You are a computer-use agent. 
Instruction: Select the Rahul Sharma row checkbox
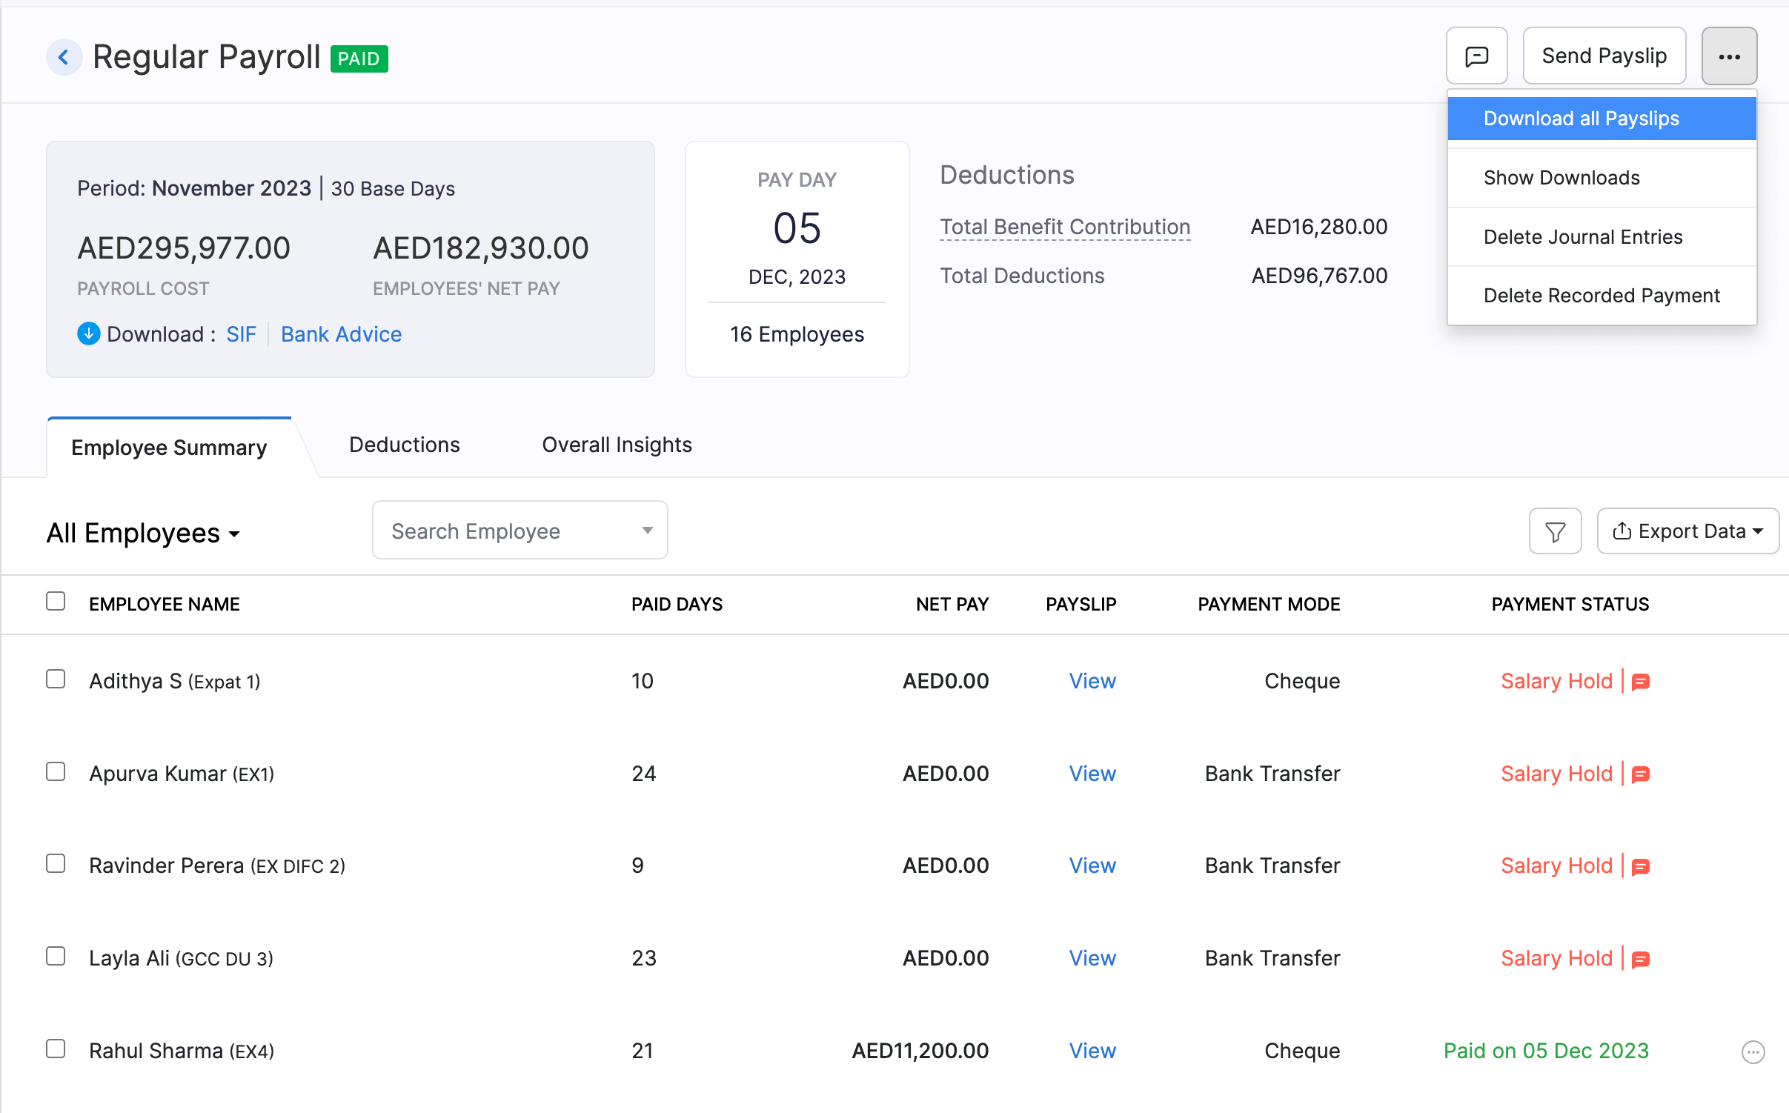pos(56,1049)
